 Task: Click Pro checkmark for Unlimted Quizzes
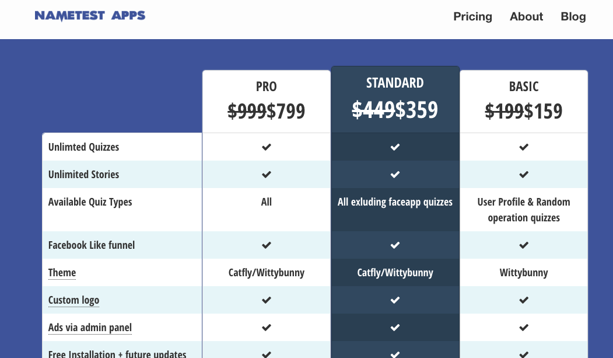[x=266, y=147]
